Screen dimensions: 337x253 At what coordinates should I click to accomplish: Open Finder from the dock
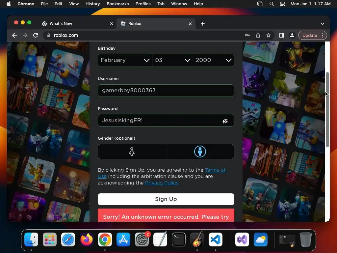tap(31, 239)
